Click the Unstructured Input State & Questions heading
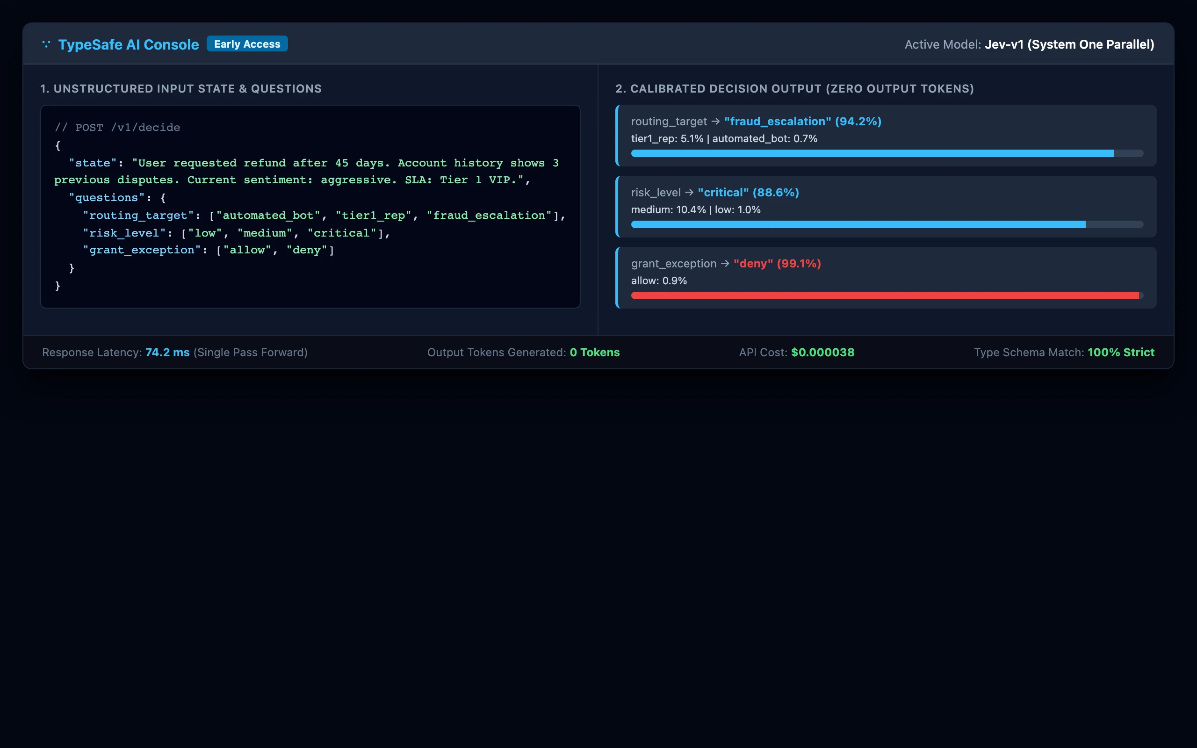 pyautogui.click(x=181, y=88)
